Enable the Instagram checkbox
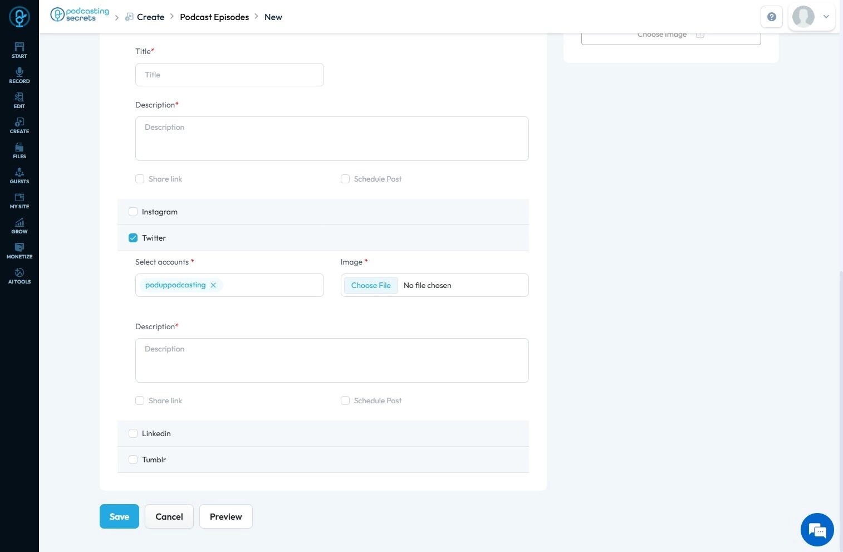 (133, 212)
